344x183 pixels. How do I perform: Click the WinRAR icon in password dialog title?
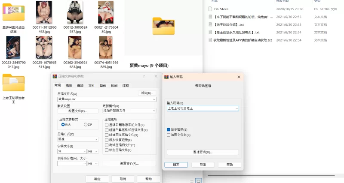(166, 77)
